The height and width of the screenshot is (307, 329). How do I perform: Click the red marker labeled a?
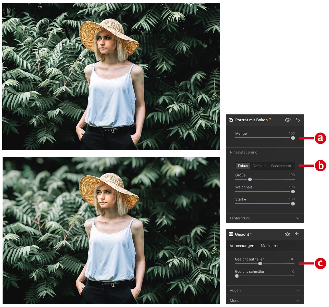click(320, 138)
